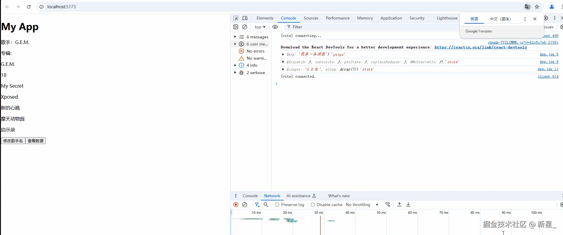Image resolution: width=563 pixels, height=235 pixels.
Task: Click the red load marker in network timeline
Action: tap(320, 225)
